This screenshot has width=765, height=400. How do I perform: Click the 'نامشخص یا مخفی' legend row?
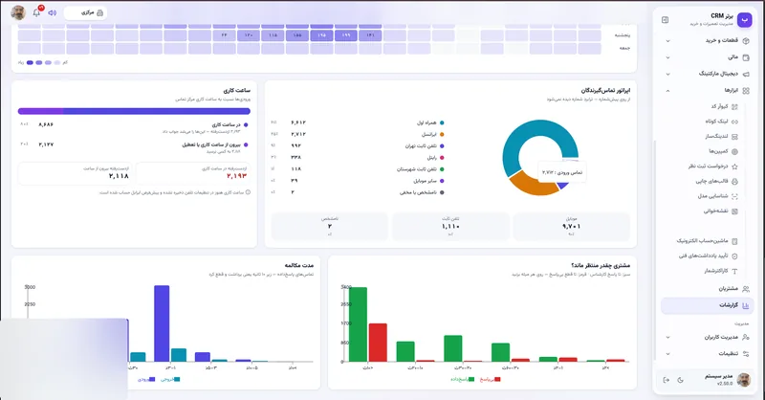tap(358, 192)
